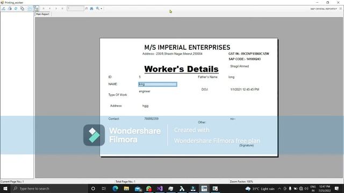Open WhatsApp taskbar icon

click(149, 189)
